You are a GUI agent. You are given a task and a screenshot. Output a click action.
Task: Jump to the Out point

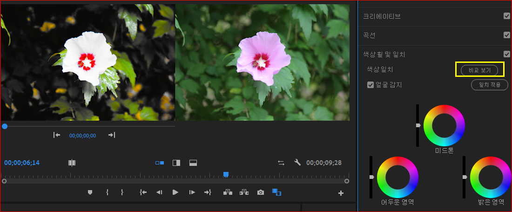click(x=208, y=192)
